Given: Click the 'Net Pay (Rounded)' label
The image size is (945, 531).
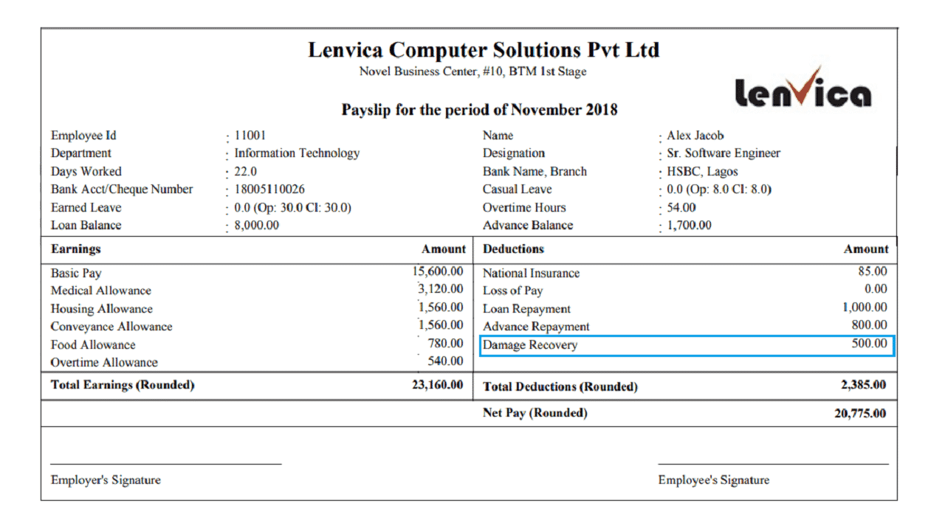Looking at the screenshot, I should 535,413.
